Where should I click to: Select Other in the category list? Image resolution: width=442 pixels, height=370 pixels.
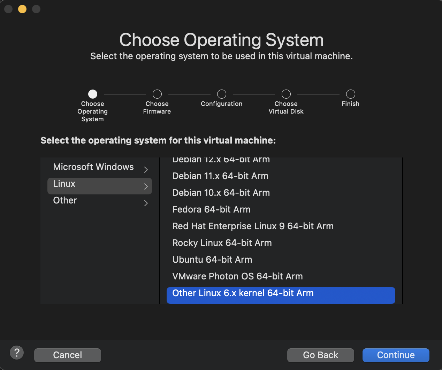pyautogui.click(x=65, y=201)
